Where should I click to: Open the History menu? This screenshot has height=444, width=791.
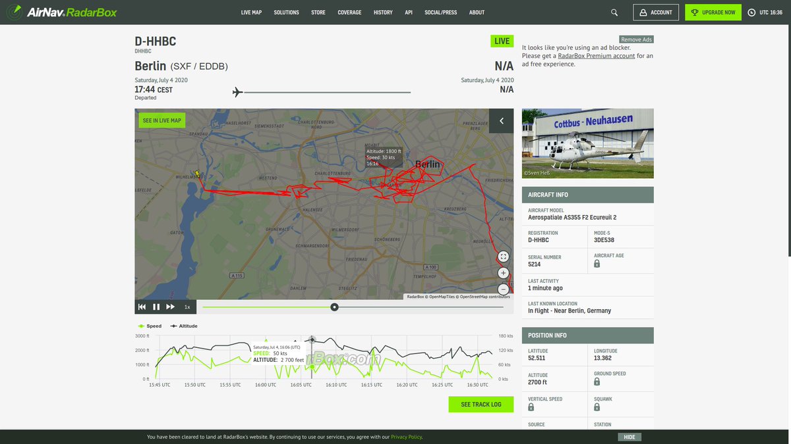pyautogui.click(x=383, y=12)
